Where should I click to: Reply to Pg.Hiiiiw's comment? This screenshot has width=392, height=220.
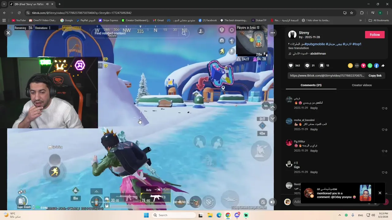[314, 151]
